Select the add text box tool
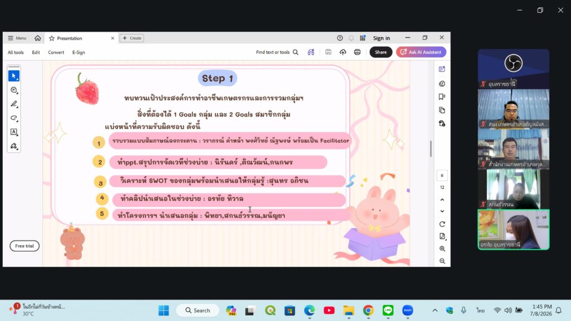 coord(14,132)
